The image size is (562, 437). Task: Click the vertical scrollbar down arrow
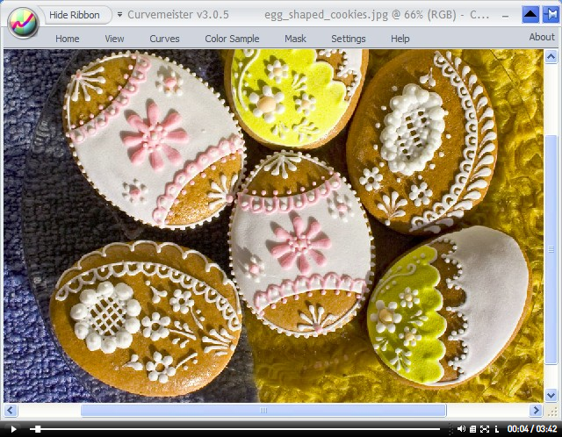tap(551, 396)
